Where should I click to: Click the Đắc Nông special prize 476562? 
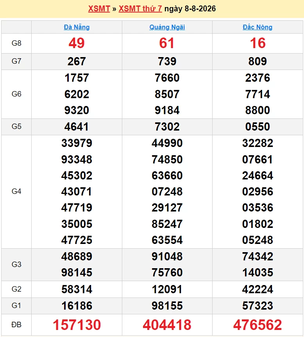[258, 325]
